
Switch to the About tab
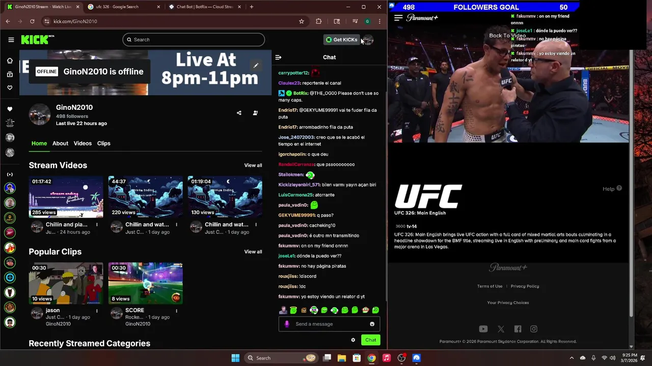pyautogui.click(x=60, y=143)
